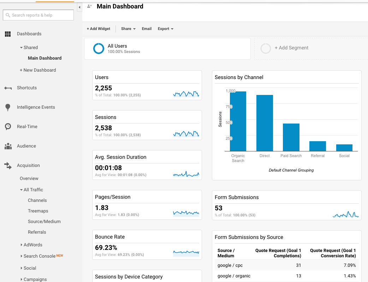Open the Export dropdown menu
Screen dimensions: 368x282
tap(165, 29)
